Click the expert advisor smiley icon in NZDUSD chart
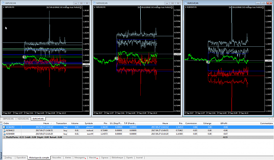The height and width of the screenshot is (160, 274). [x=172, y=7]
